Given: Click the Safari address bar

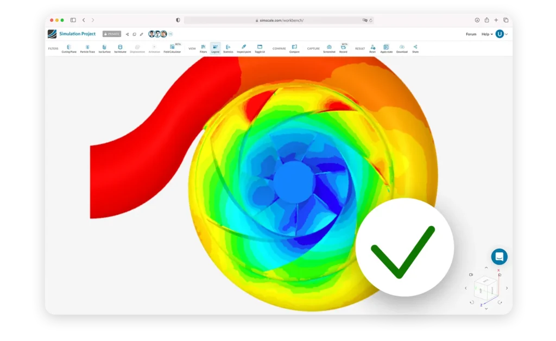Looking at the screenshot, I should [279, 20].
